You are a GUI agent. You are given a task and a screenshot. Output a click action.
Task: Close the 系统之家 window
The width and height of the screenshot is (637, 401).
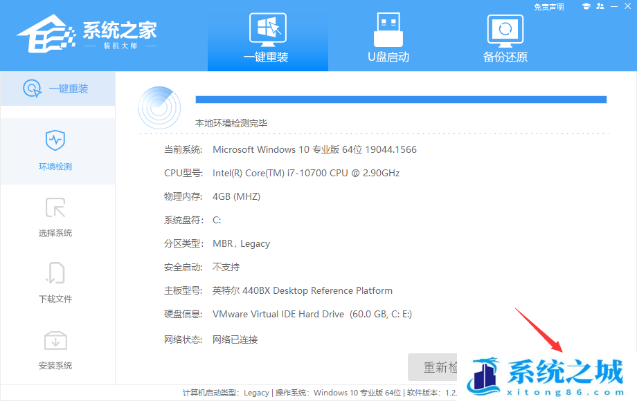click(x=628, y=6)
